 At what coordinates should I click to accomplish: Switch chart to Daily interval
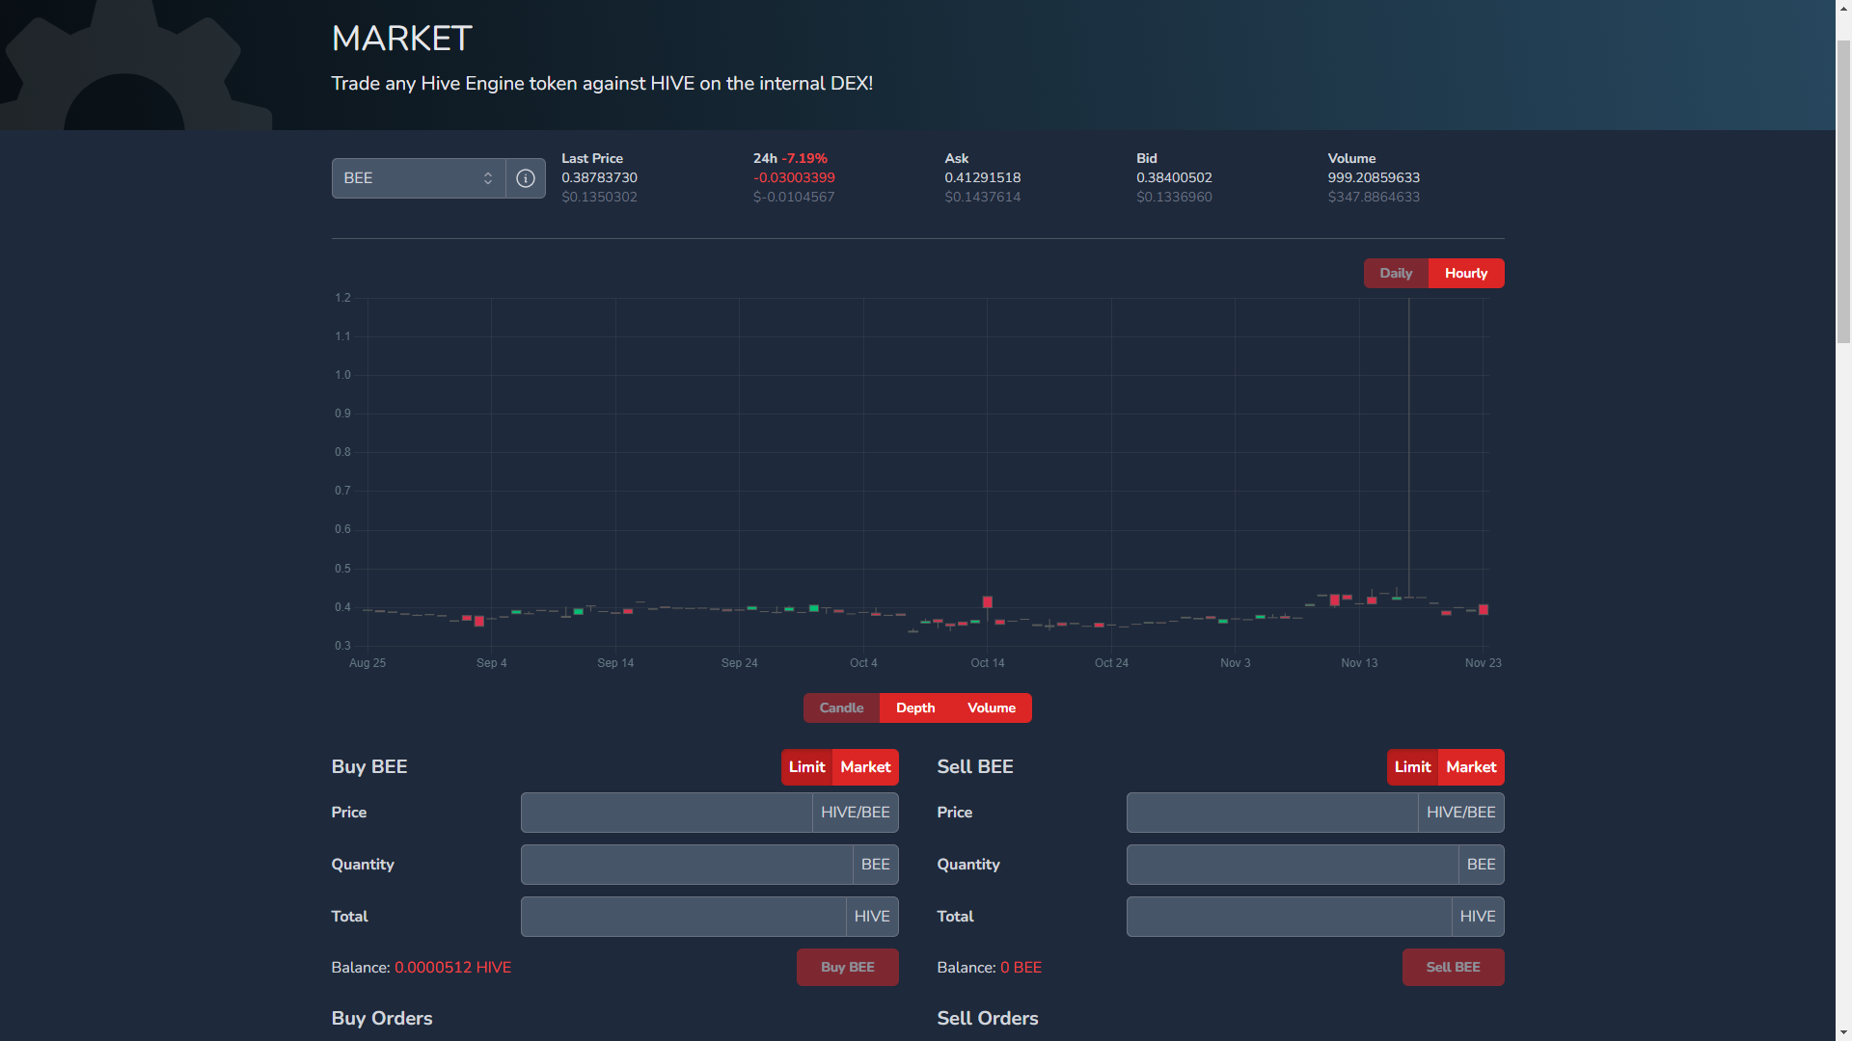1395,274
